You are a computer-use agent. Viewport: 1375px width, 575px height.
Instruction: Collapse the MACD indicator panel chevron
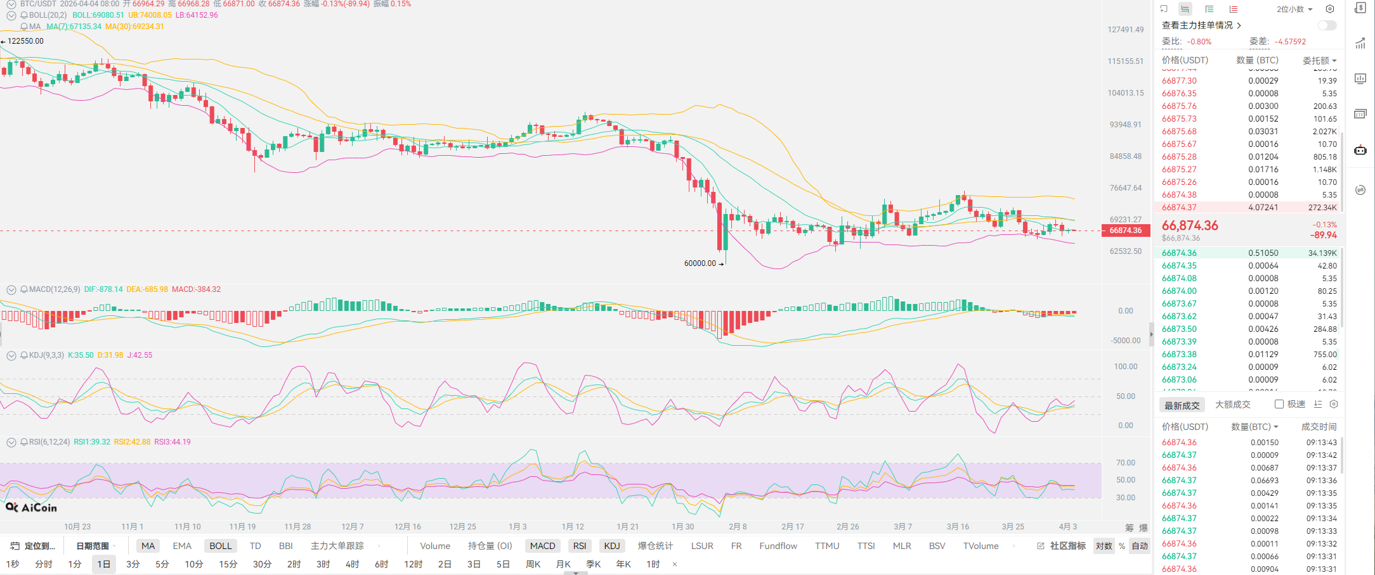click(x=11, y=289)
